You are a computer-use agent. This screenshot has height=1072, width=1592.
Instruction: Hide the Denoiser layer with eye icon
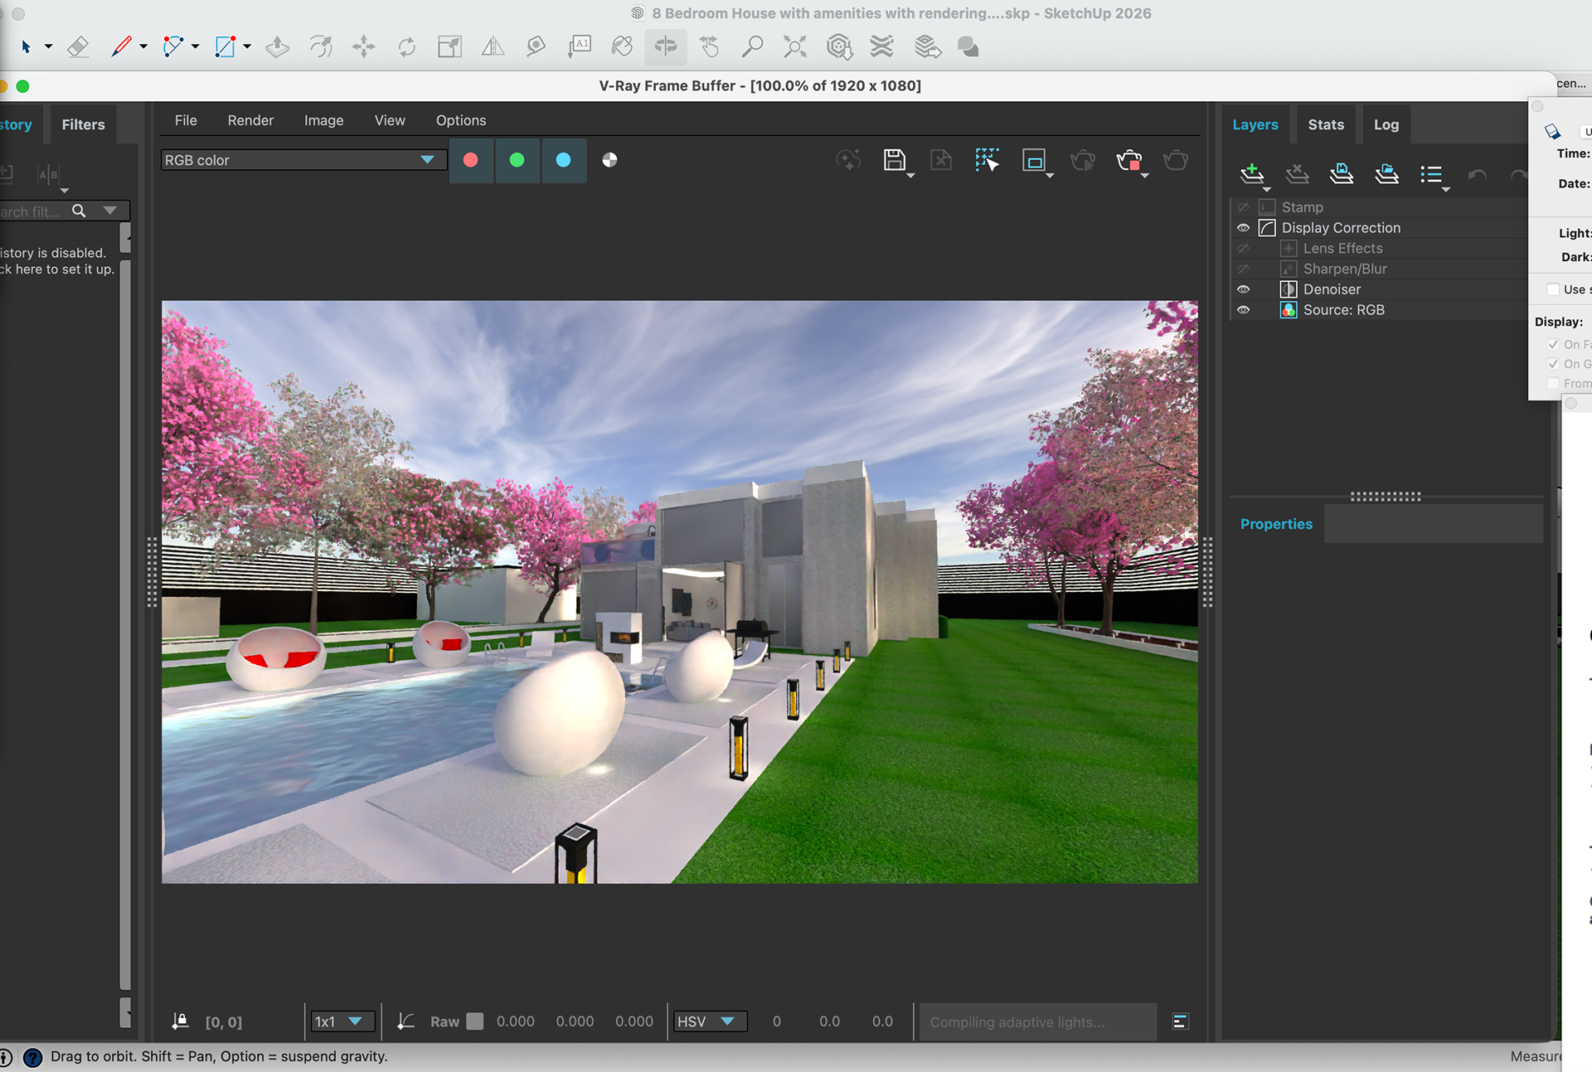click(x=1243, y=289)
